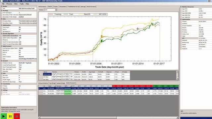The image size is (212, 119).
Task: Select the WF OOS row in summary table
Action: [x=47, y=79]
